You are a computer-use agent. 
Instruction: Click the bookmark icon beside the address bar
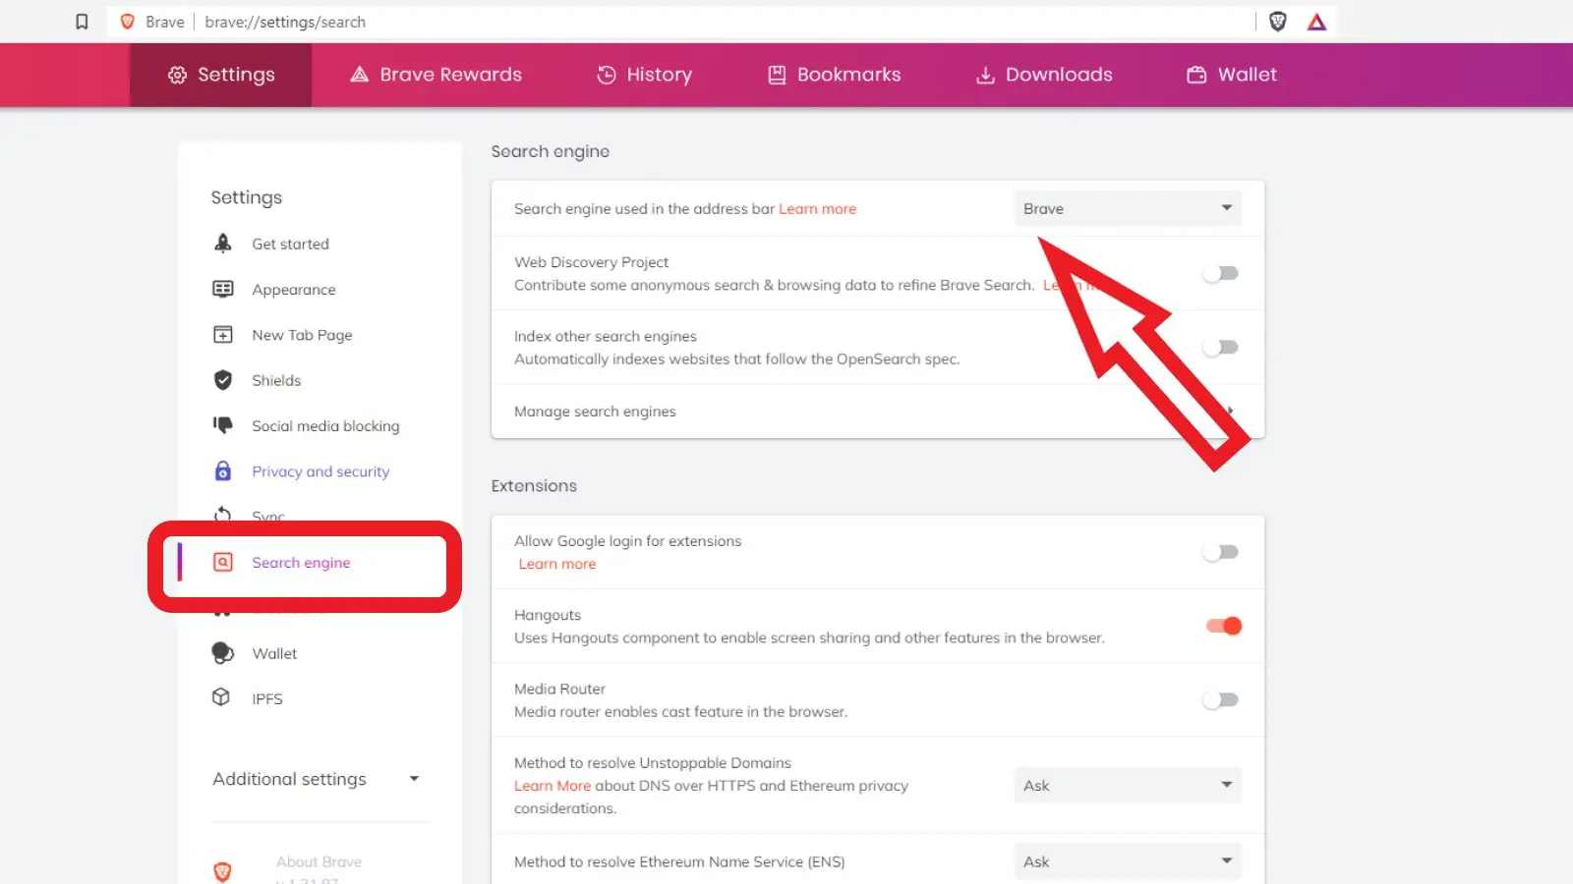[82, 22]
